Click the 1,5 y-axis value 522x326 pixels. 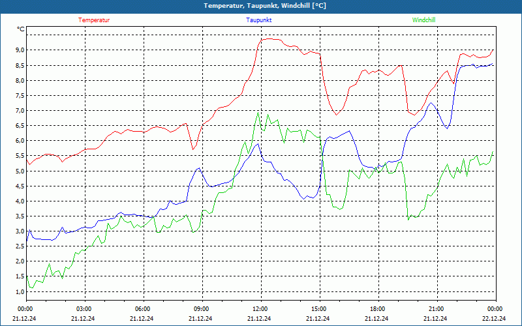pyautogui.click(x=21, y=276)
